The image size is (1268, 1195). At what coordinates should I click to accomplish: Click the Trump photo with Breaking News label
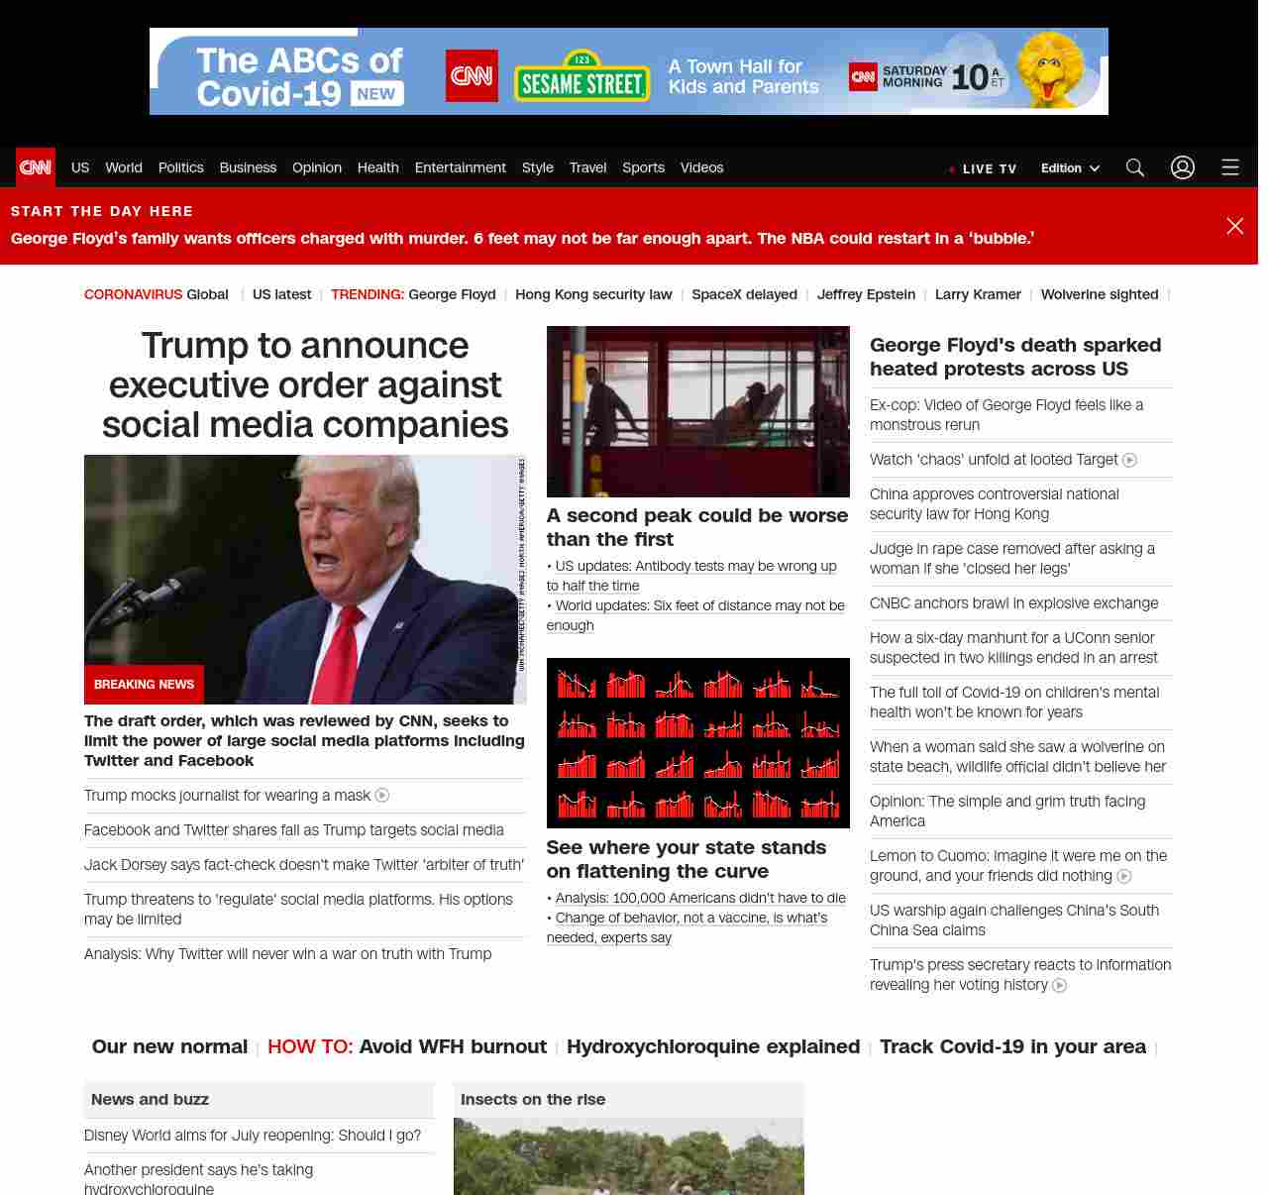tap(305, 580)
